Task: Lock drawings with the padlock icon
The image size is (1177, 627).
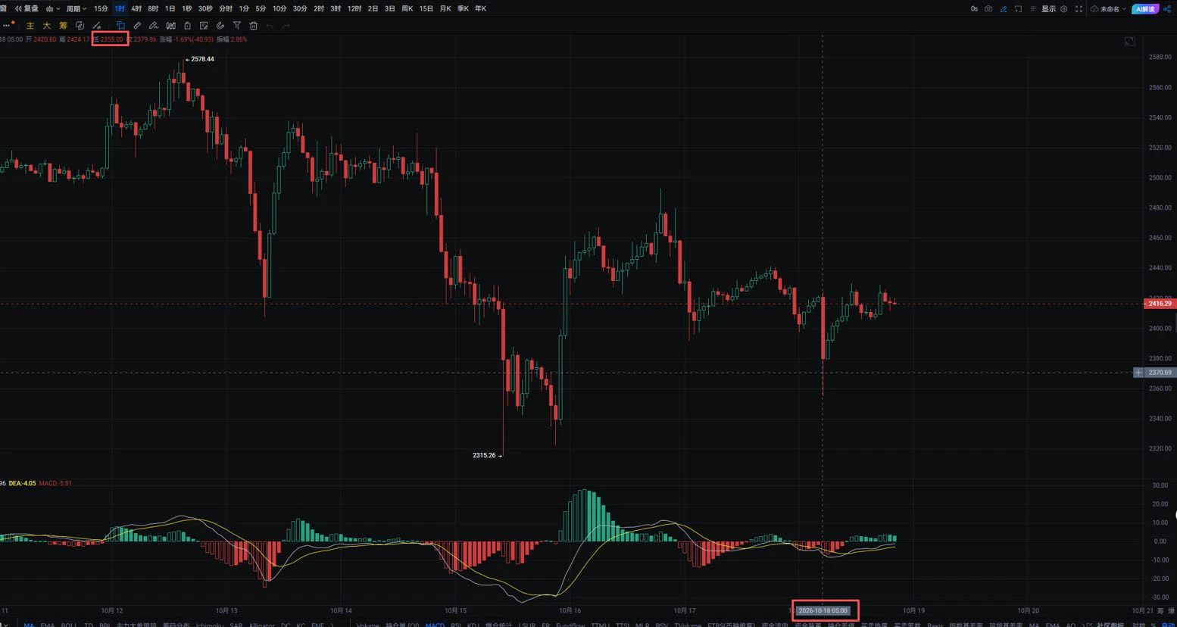Action: point(187,26)
